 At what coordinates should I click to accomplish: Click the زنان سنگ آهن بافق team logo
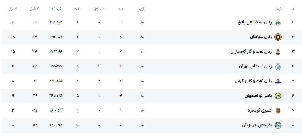click(x=278, y=22)
